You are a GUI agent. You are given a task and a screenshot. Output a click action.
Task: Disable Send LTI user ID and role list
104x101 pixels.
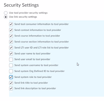(x=11, y=48)
